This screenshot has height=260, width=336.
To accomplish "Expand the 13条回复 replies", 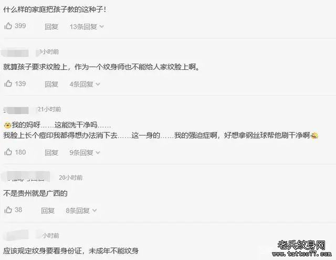I will pos(87,27).
